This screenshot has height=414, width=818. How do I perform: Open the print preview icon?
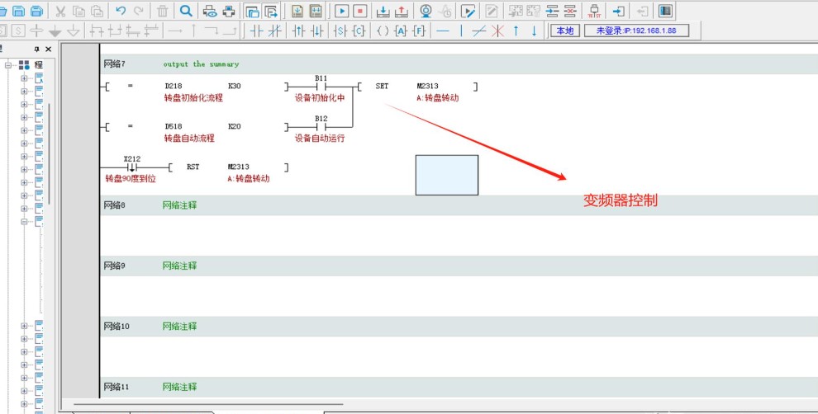(210, 11)
